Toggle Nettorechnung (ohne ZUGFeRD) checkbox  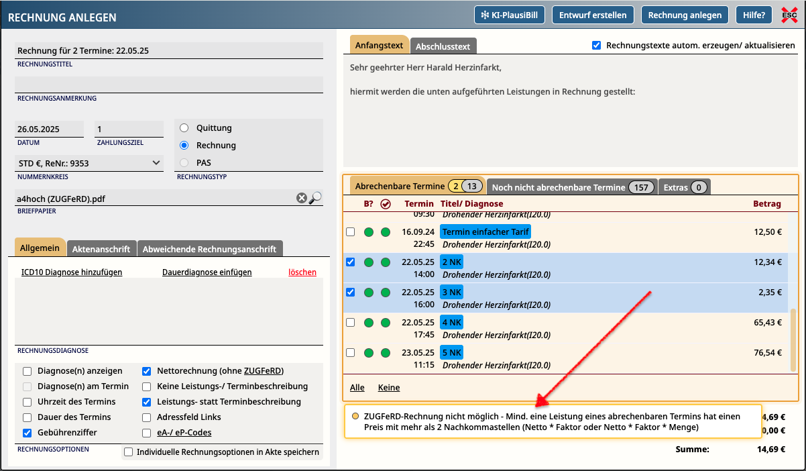point(147,371)
